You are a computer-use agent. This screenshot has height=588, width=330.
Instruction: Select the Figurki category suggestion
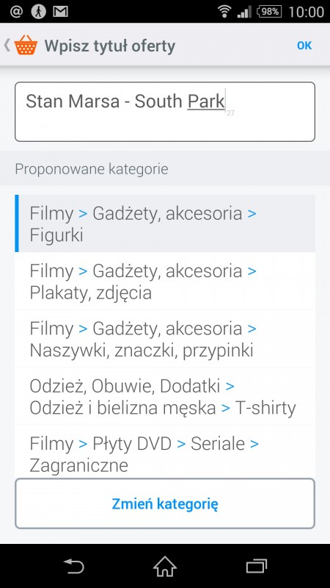coord(164,223)
